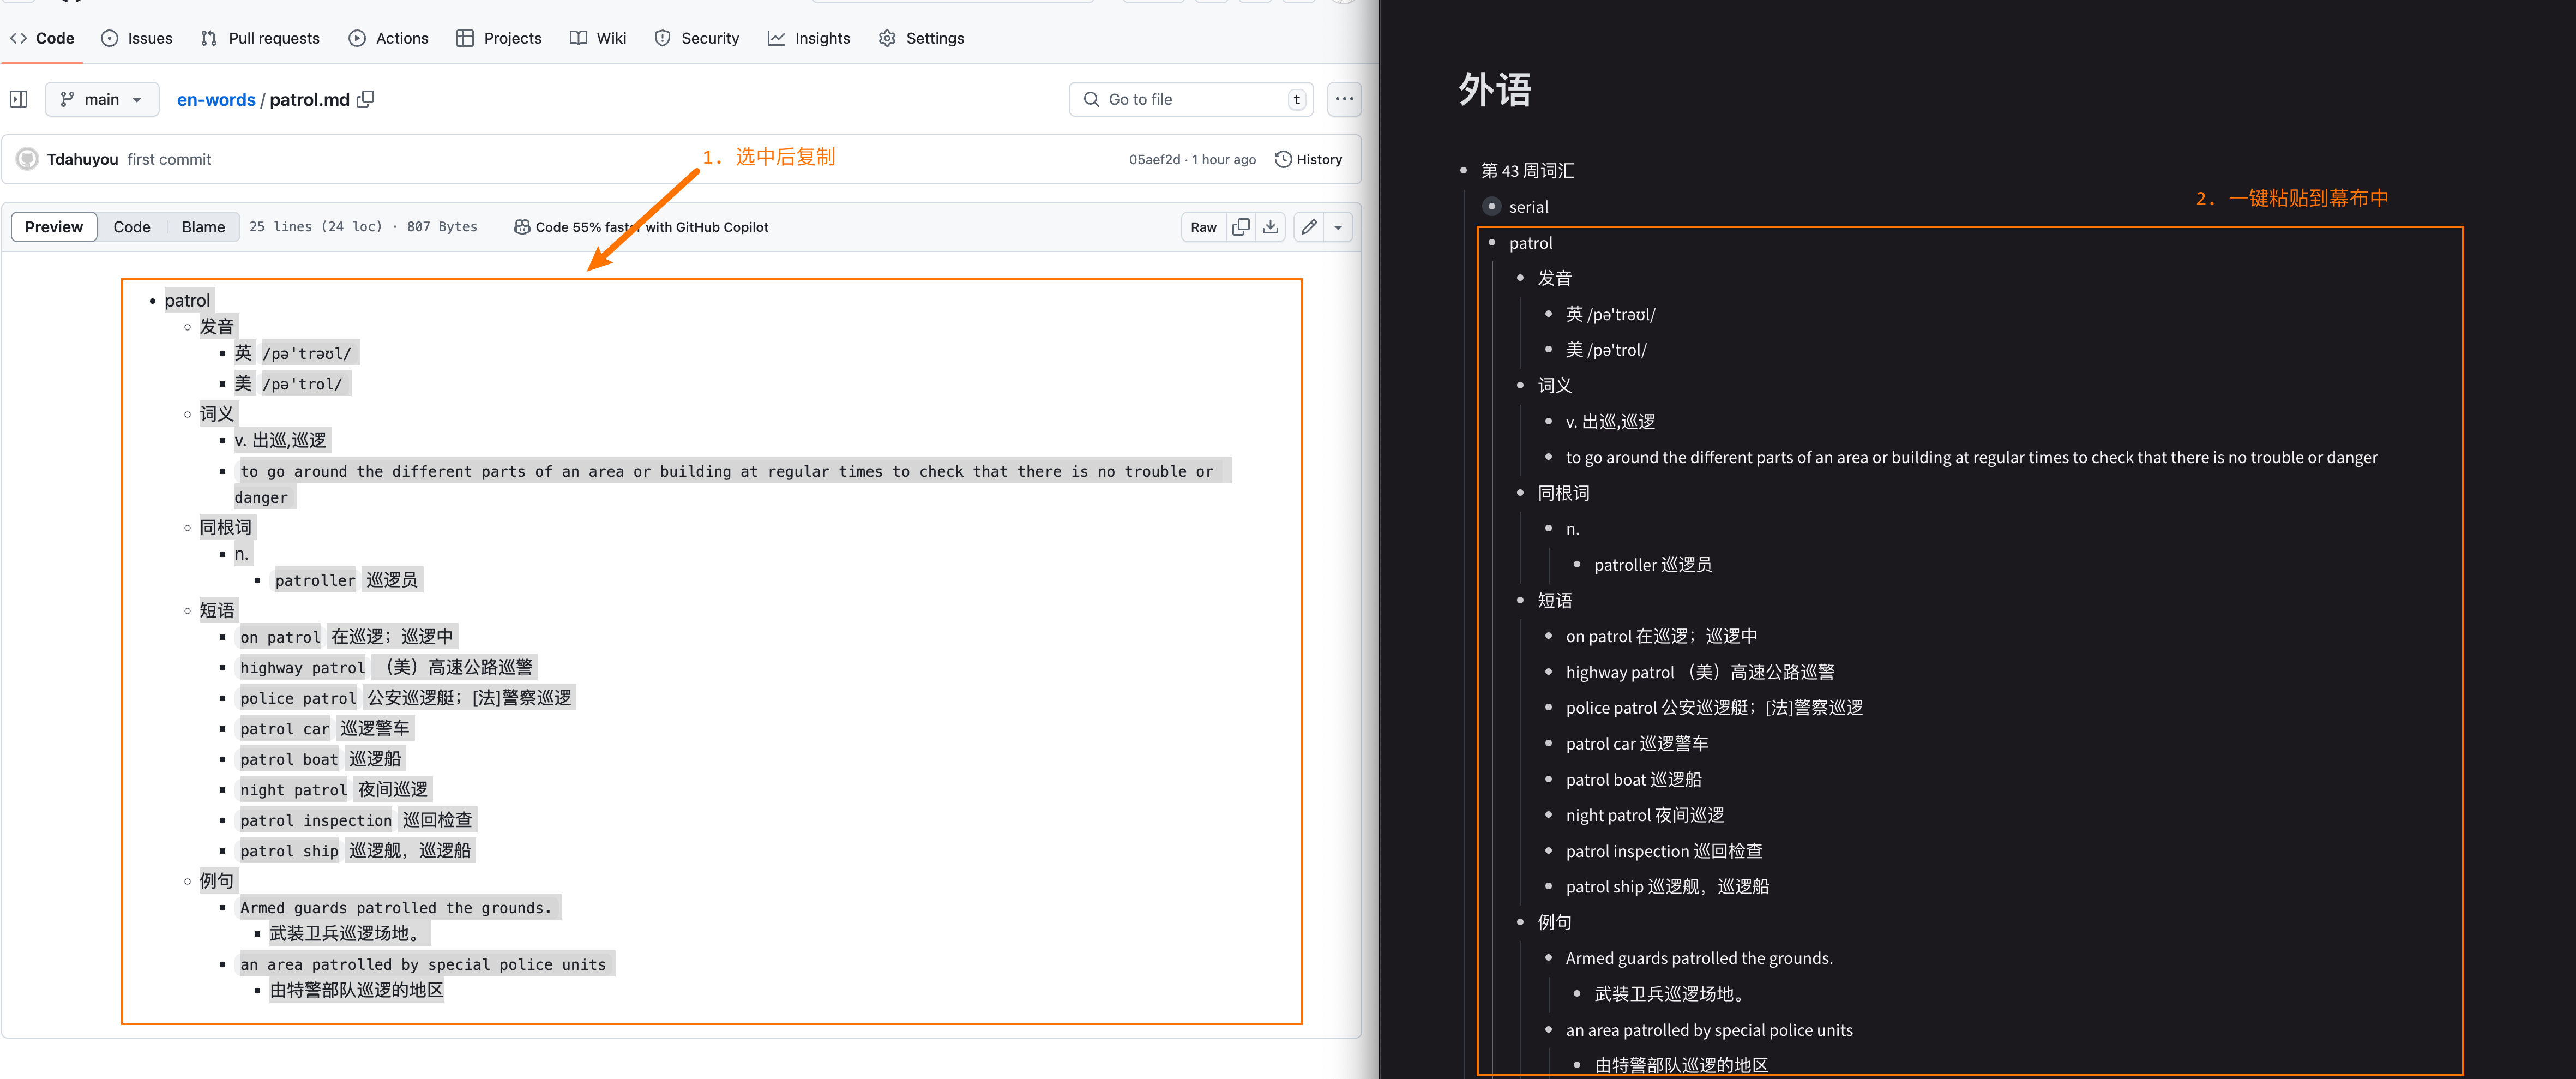The image size is (2576, 1079).
Task: Open commit 05aef2d details
Action: click(1154, 160)
